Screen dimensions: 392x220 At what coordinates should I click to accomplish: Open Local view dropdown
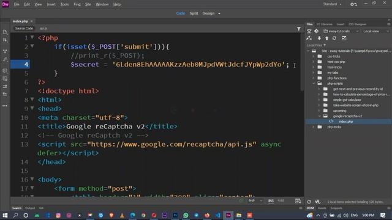376,31
